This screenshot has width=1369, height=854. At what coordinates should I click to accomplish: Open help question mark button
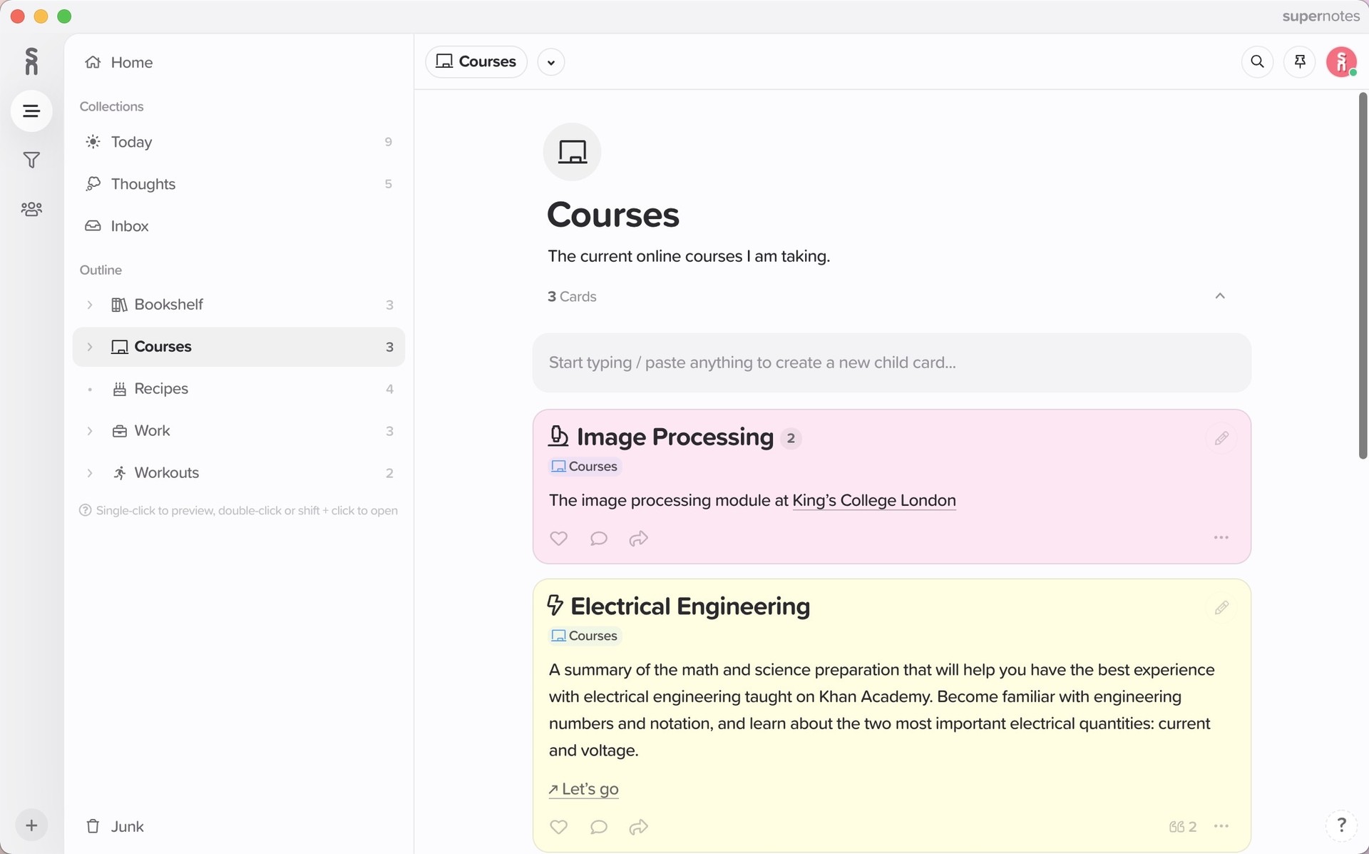point(1341,825)
